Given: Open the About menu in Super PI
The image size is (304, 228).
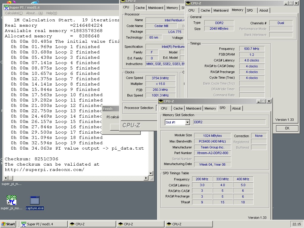Looking at the screenshot, I should tap(34, 13).
